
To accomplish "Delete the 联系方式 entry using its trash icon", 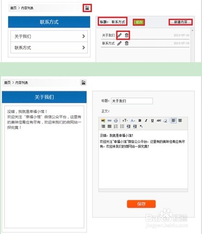I will coord(126,43).
